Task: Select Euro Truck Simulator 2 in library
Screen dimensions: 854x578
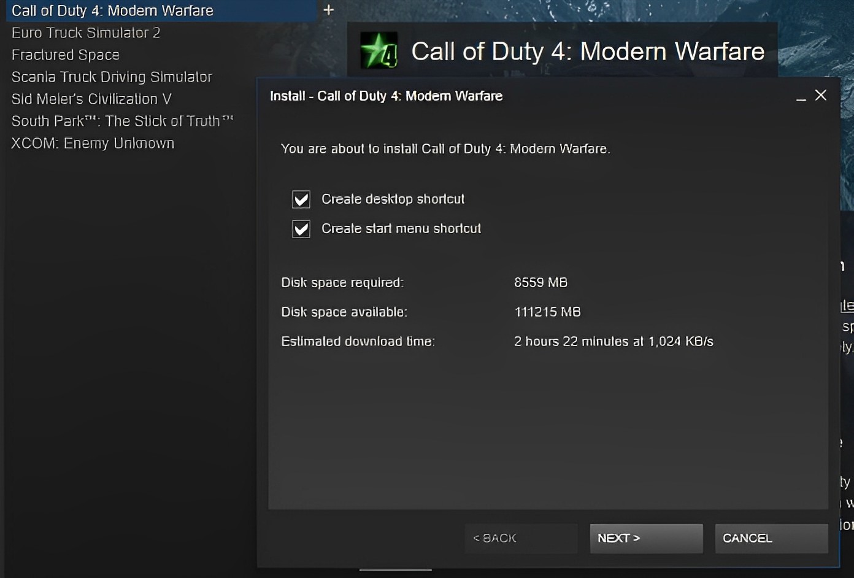Action: [x=86, y=33]
